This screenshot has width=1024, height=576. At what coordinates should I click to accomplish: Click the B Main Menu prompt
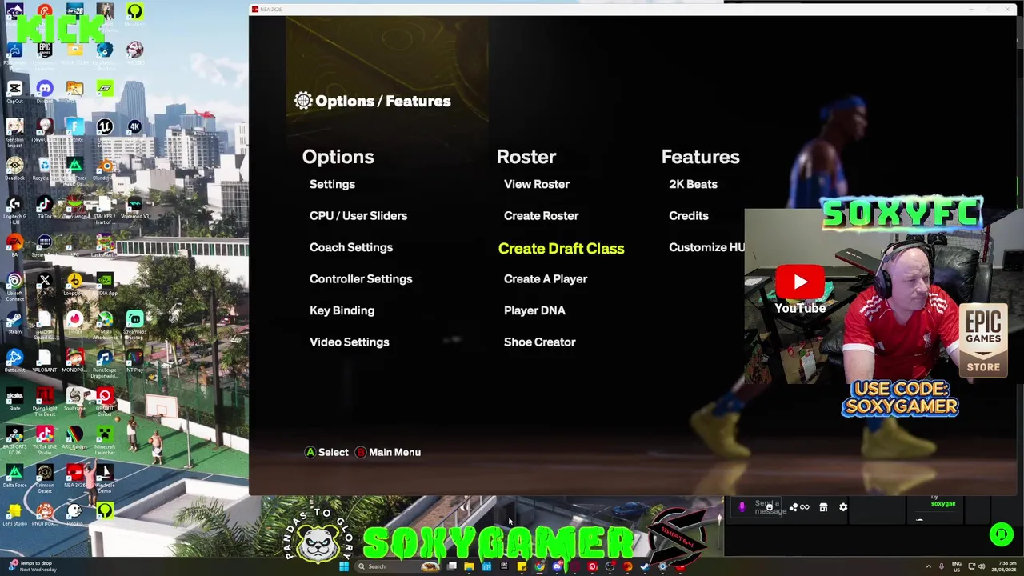(x=388, y=452)
